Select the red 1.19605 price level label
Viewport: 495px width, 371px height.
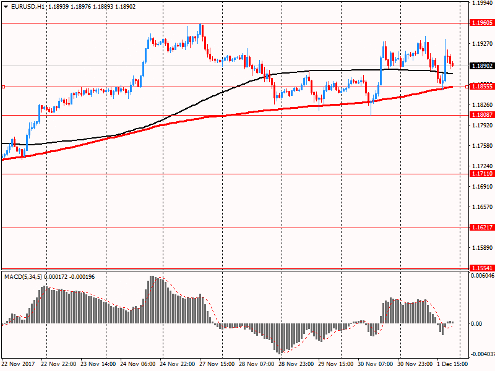point(482,23)
